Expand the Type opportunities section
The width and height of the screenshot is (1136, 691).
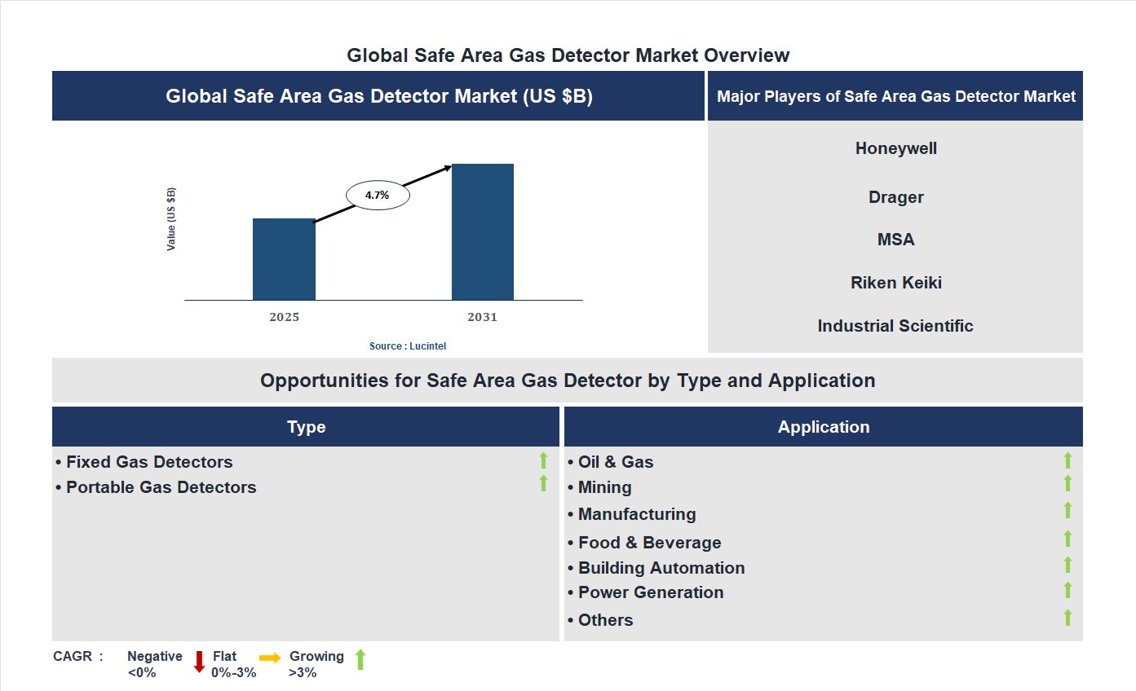click(306, 426)
